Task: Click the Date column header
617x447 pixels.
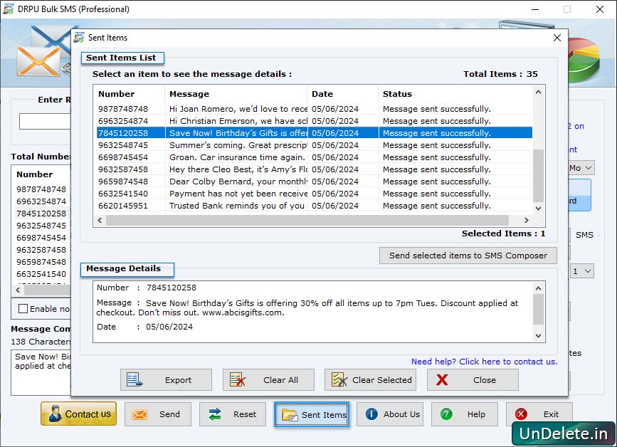Action: click(x=343, y=94)
